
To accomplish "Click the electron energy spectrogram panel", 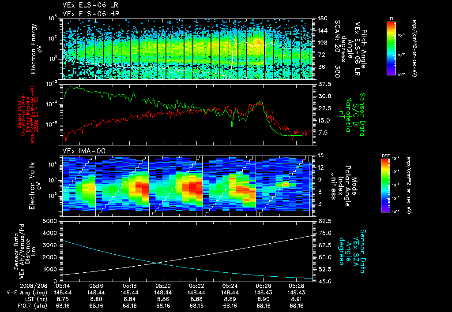I will 188,49.
